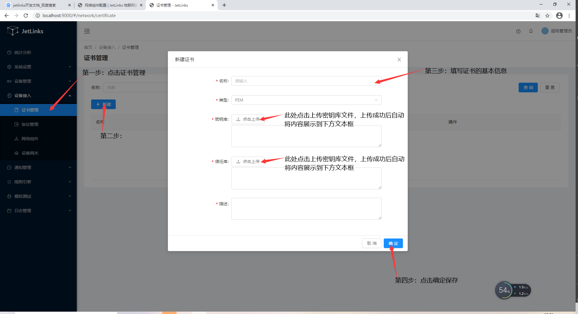The height and width of the screenshot is (314, 578).
Task: Open help via the question mark icon
Action: (518, 31)
